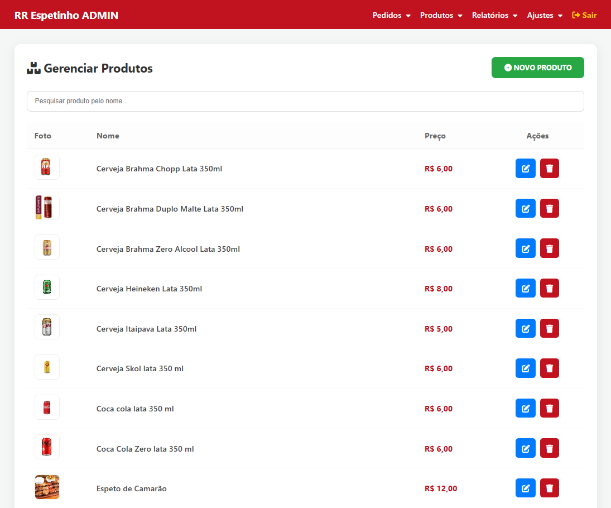Click the R$ 5,00 price
This screenshot has height=508, width=611.
coord(439,329)
